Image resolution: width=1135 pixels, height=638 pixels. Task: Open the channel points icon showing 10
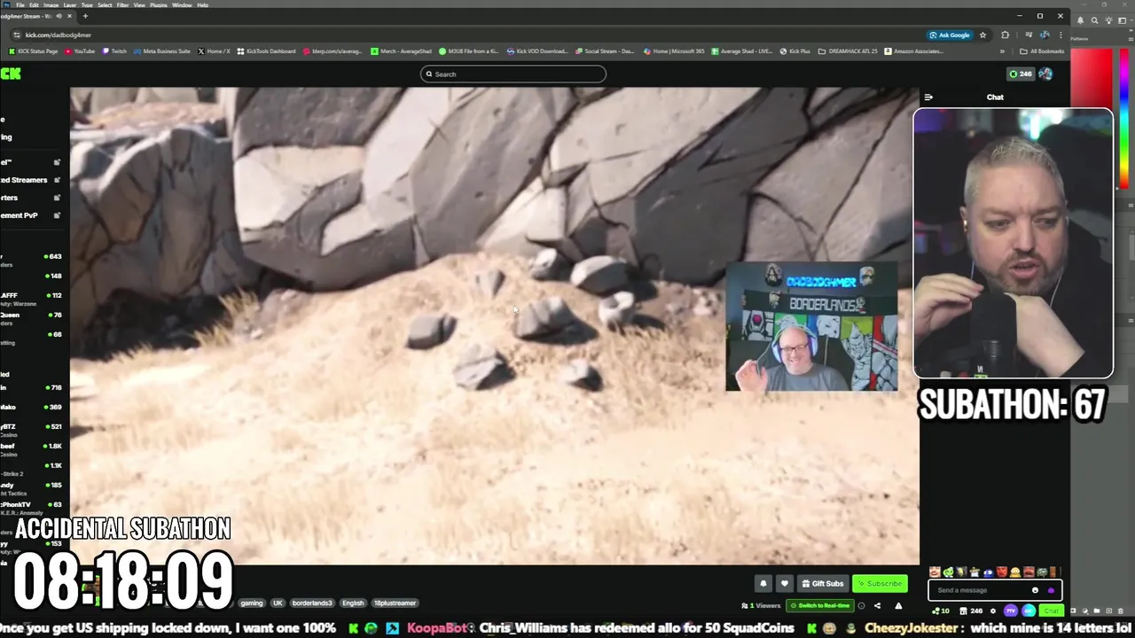click(941, 611)
